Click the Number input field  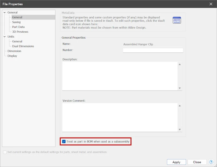click(x=153, y=50)
